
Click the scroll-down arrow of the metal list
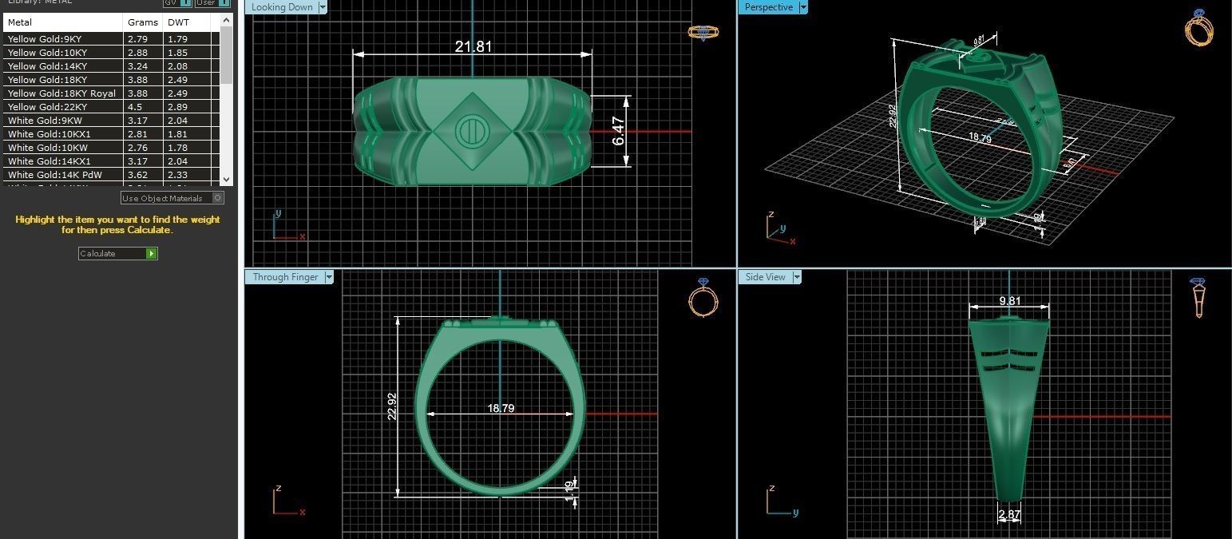226,180
